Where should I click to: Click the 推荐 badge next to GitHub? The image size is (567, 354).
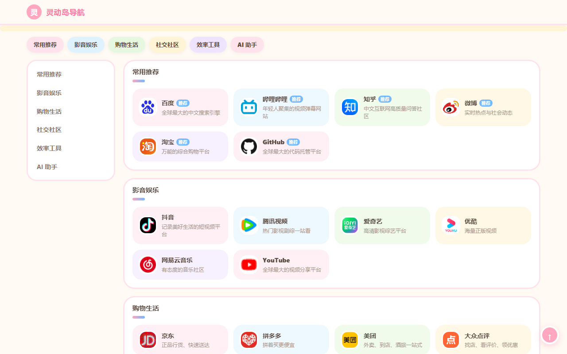(293, 142)
